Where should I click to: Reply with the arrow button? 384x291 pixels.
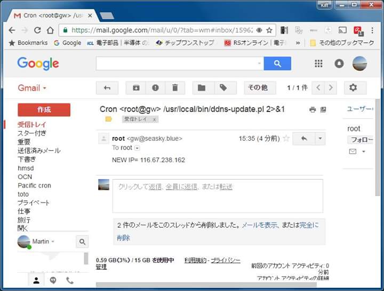click(304, 139)
